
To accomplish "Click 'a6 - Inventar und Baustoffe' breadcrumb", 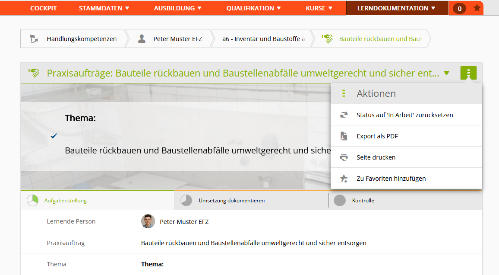I will (x=263, y=39).
